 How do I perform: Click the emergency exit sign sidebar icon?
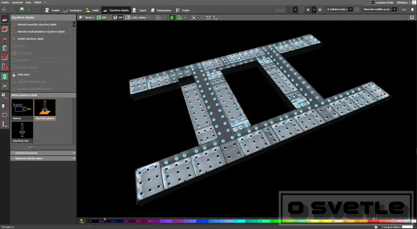pyautogui.click(x=5, y=76)
